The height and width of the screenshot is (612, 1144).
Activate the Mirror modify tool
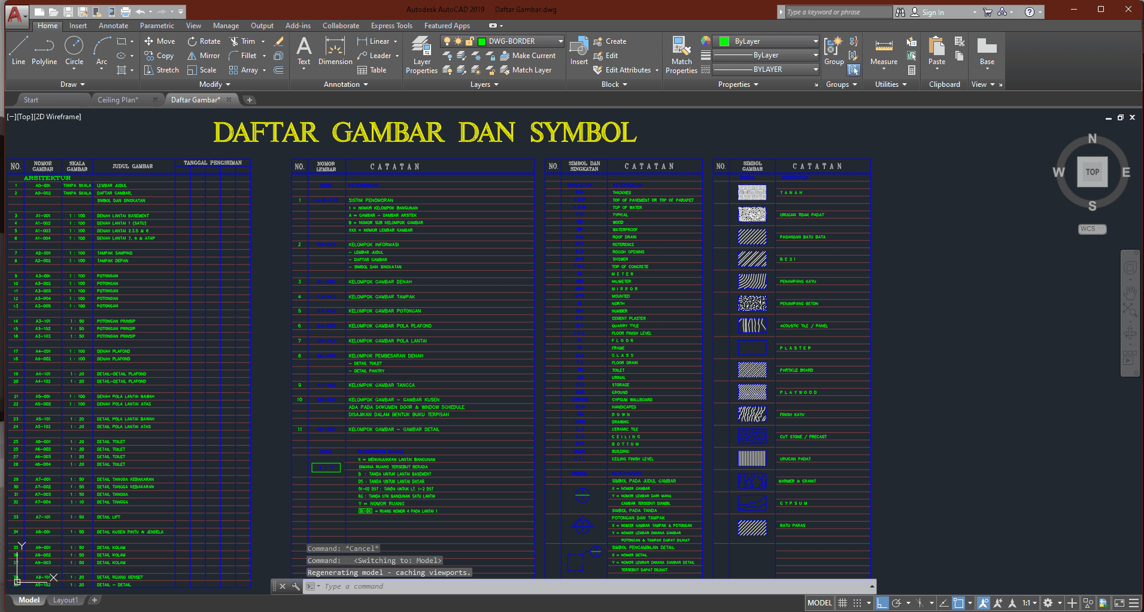coord(204,56)
